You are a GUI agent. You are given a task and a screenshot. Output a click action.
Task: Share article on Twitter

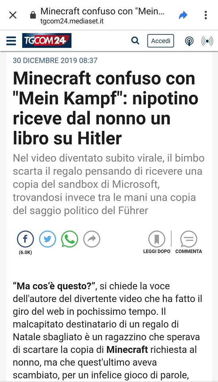pos(47,239)
